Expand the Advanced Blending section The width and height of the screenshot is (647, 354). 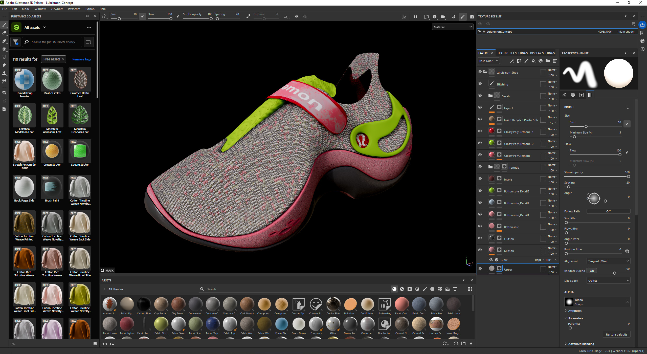(581, 344)
